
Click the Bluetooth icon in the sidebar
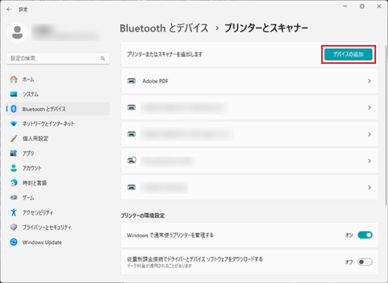point(14,109)
